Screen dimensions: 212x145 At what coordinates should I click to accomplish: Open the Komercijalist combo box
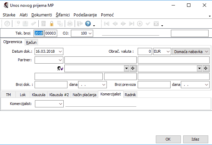point(61,103)
